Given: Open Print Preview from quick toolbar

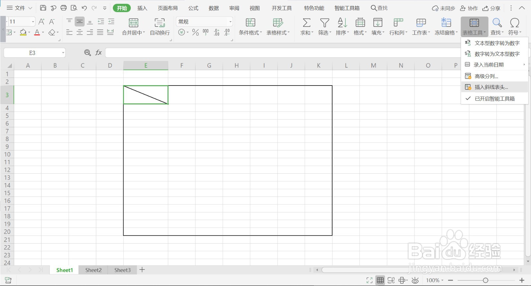Looking at the screenshot, I should click(74, 8).
